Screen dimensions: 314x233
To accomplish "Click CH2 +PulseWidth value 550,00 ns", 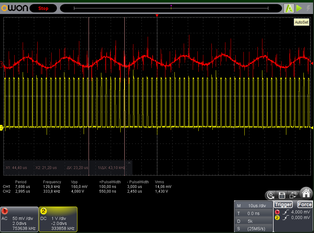I will 108,191.
